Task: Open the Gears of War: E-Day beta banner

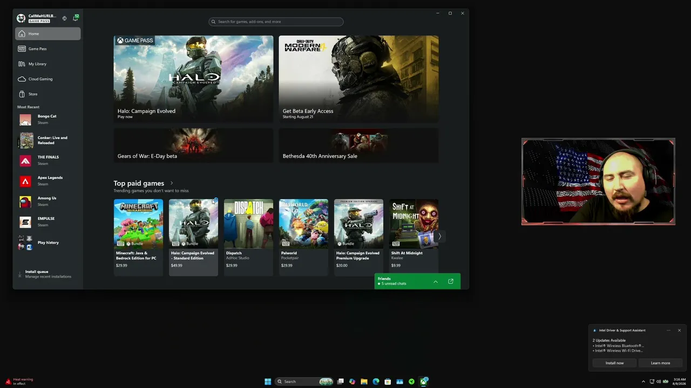Action: click(x=193, y=145)
